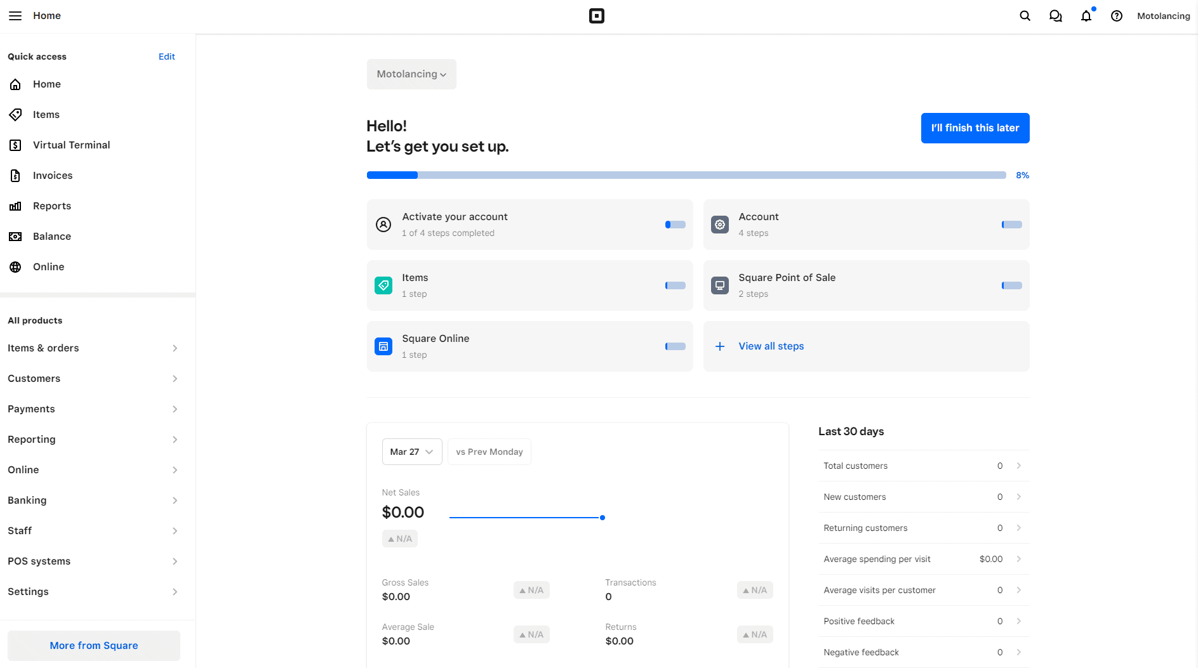The image size is (1198, 668).
Task: Open Invoices from the sidebar
Action: click(53, 175)
